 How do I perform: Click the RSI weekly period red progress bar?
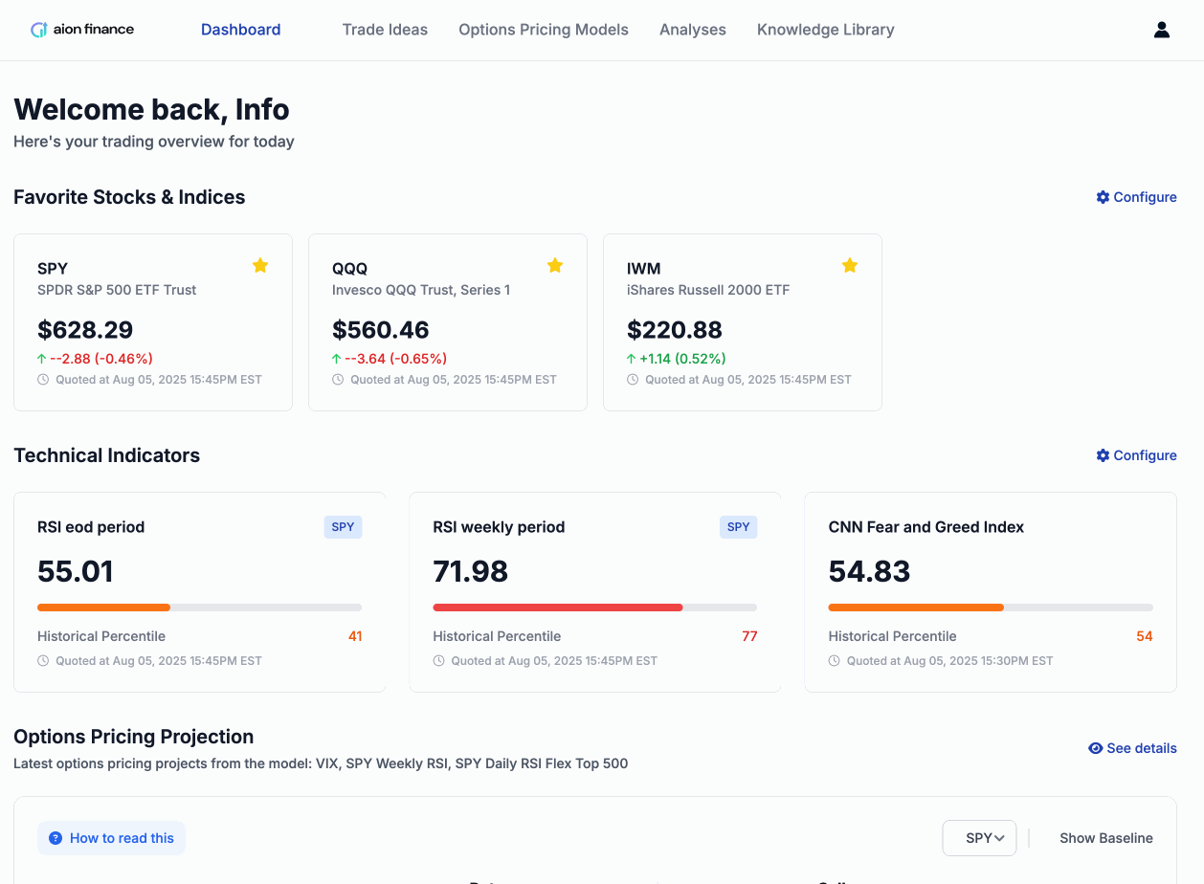pyautogui.click(x=558, y=608)
